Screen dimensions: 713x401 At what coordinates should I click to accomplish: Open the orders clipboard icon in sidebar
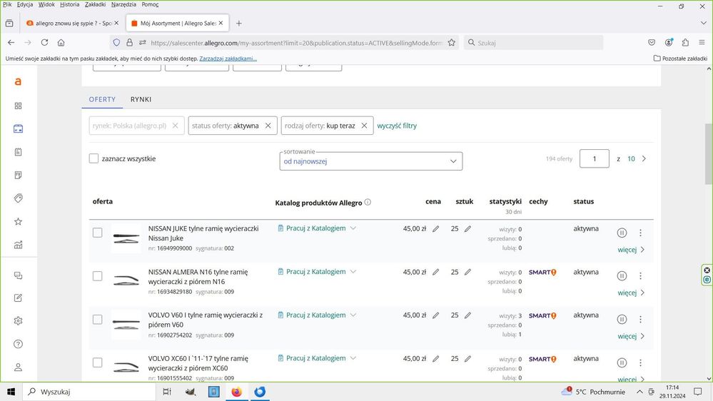click(18, 152)
